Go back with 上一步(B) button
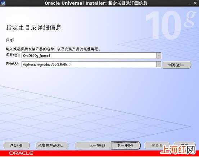Image resolution: width=199 pixels, height=157 pixels. pos(93,145)
